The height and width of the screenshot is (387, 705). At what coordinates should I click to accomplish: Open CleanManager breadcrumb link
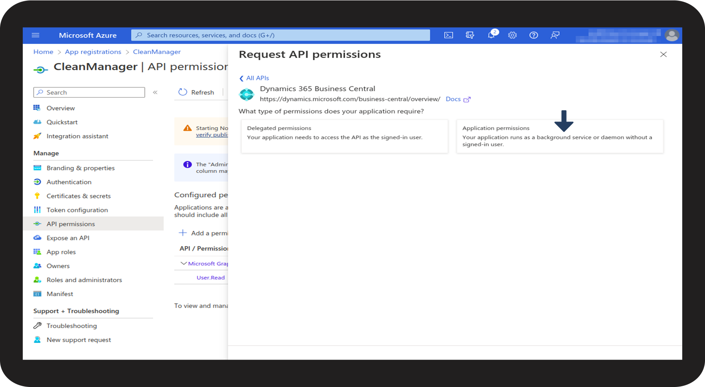157,52
